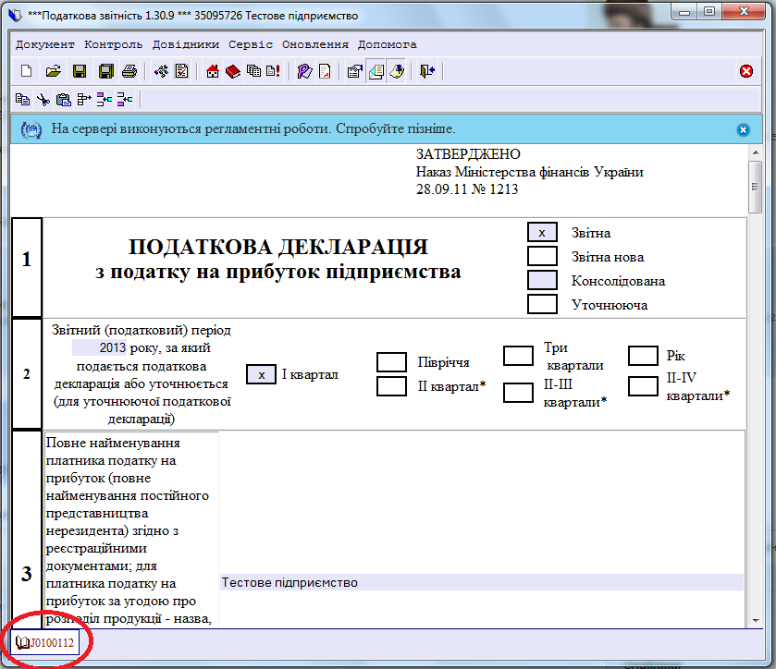
Task: Enable the 'Рік' period checkbox
Action: click(643, 356)
